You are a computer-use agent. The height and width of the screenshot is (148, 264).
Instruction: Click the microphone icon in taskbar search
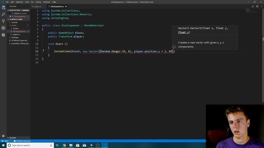pos(51,145)
